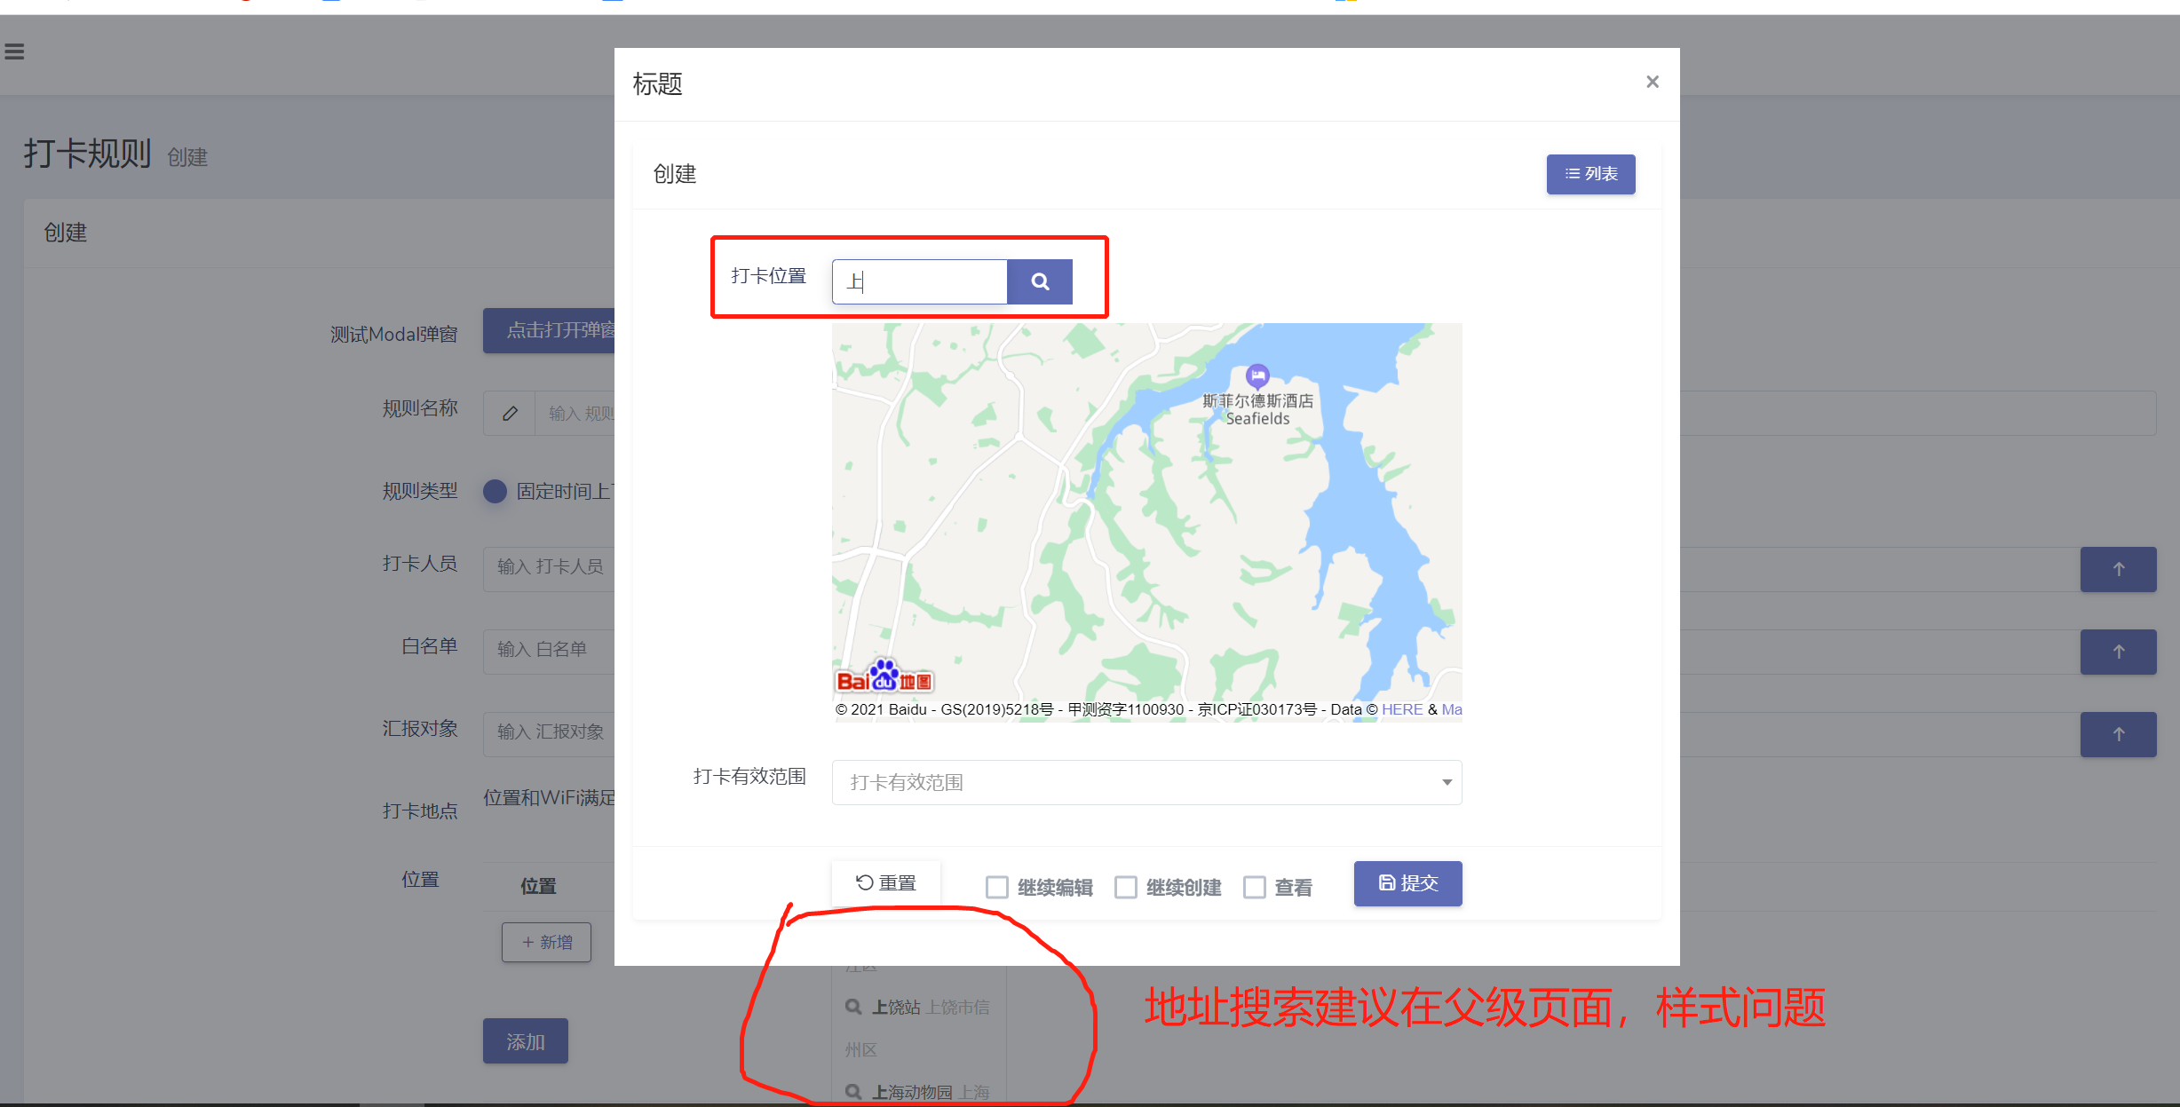
Task: Click the up-arrow button on 打卡人员 row
Action: pos(2118,569)
